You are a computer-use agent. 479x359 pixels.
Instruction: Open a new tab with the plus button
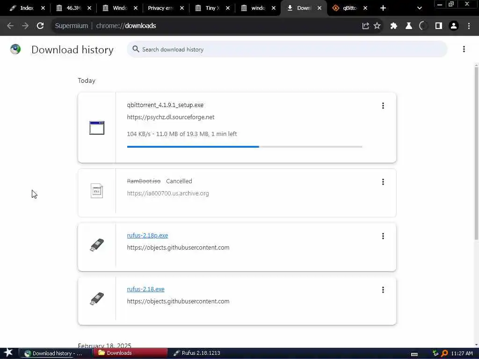pos(383,8)
